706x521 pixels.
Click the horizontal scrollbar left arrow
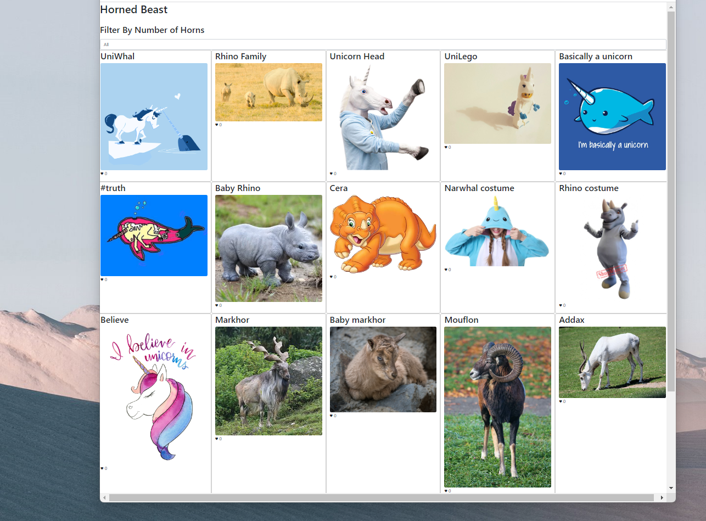[104, 497]
